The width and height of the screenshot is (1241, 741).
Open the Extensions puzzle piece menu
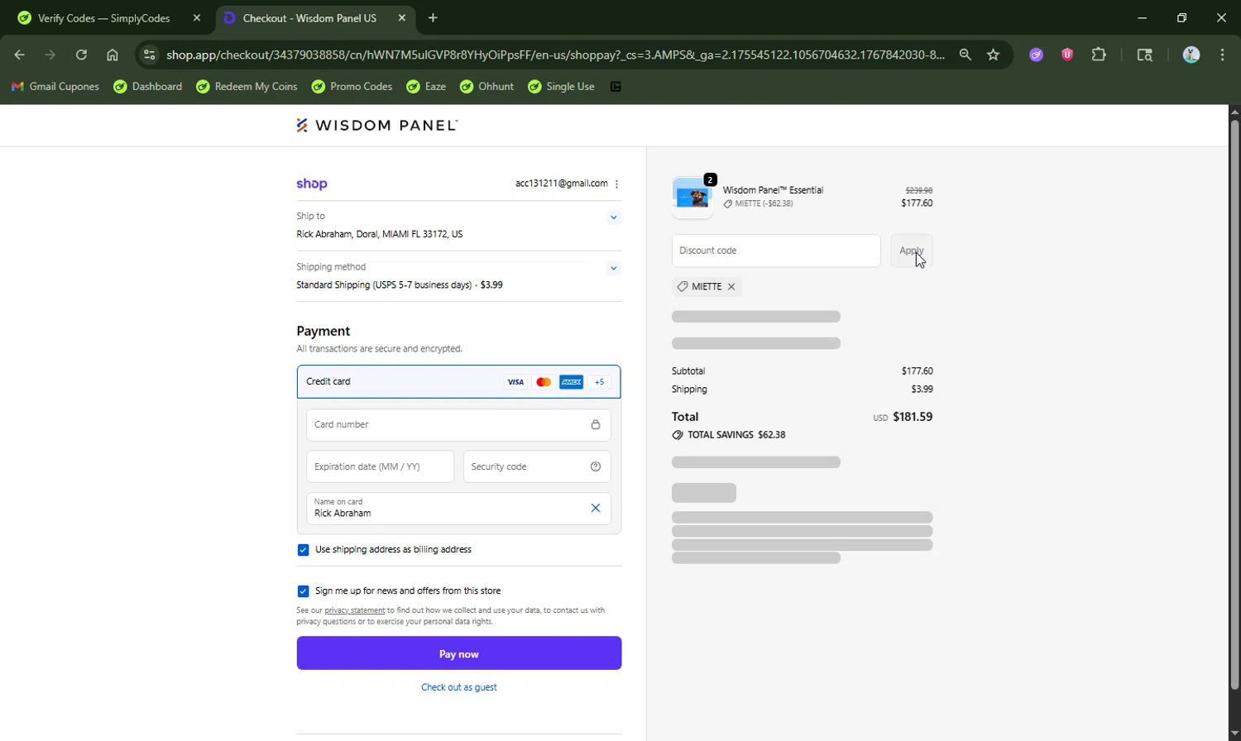pyautogui.click(x=1099, y=55)
